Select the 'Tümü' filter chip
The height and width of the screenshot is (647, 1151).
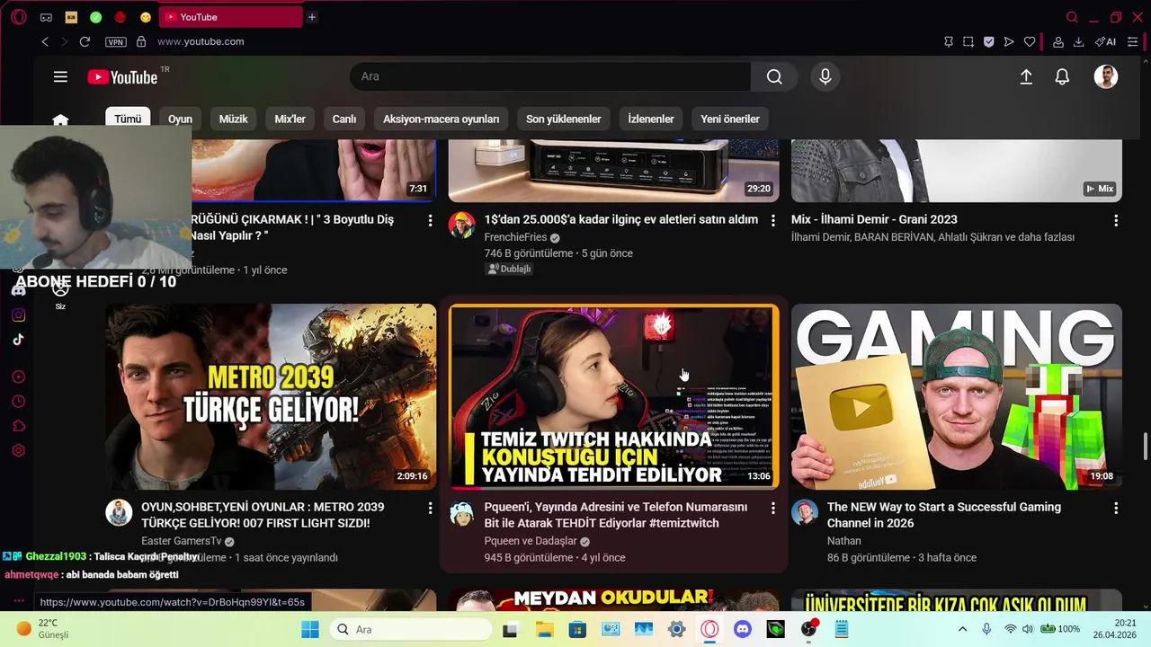(x=128, y=119)
